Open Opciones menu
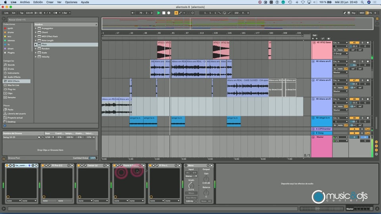The width and height of the screenshot is (381, 214). click(71, 2)
